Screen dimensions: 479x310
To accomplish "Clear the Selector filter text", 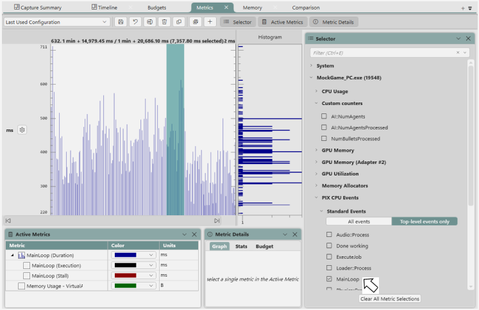I will [x=458, y=53].
